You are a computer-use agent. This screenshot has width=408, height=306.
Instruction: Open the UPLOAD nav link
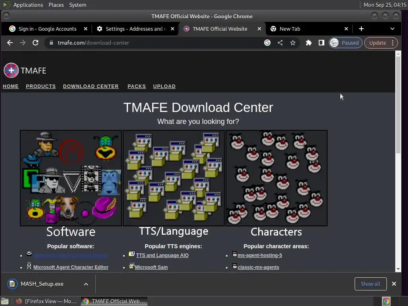164,86
